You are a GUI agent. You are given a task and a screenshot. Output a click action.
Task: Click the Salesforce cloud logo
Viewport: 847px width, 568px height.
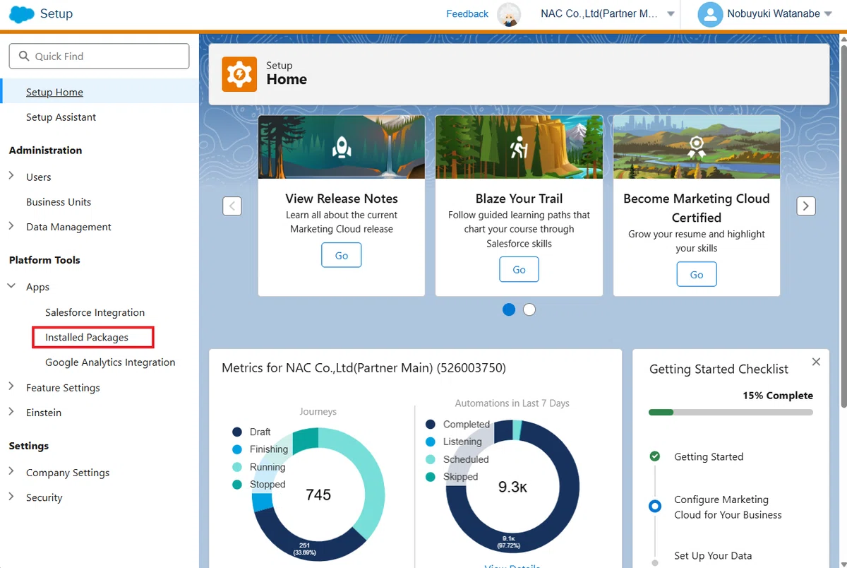pyautogui.click(x=21, y=14)
